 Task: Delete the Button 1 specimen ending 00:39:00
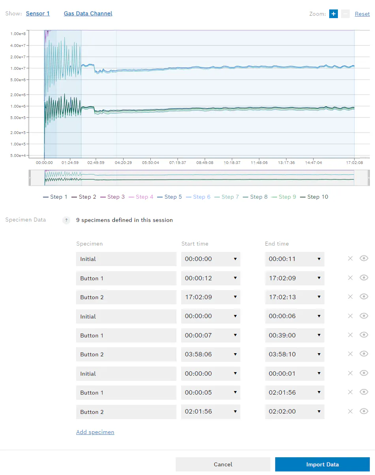(x=350, y=335)
